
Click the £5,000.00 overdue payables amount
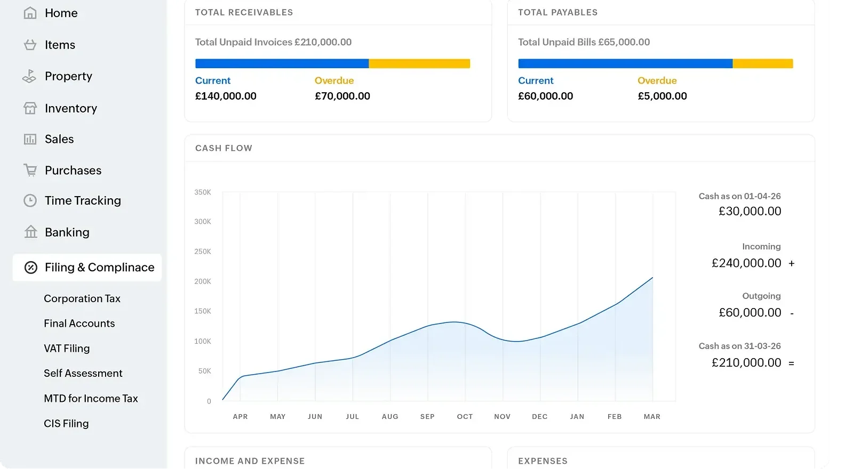pyautogui.click(x=663, y=96)
